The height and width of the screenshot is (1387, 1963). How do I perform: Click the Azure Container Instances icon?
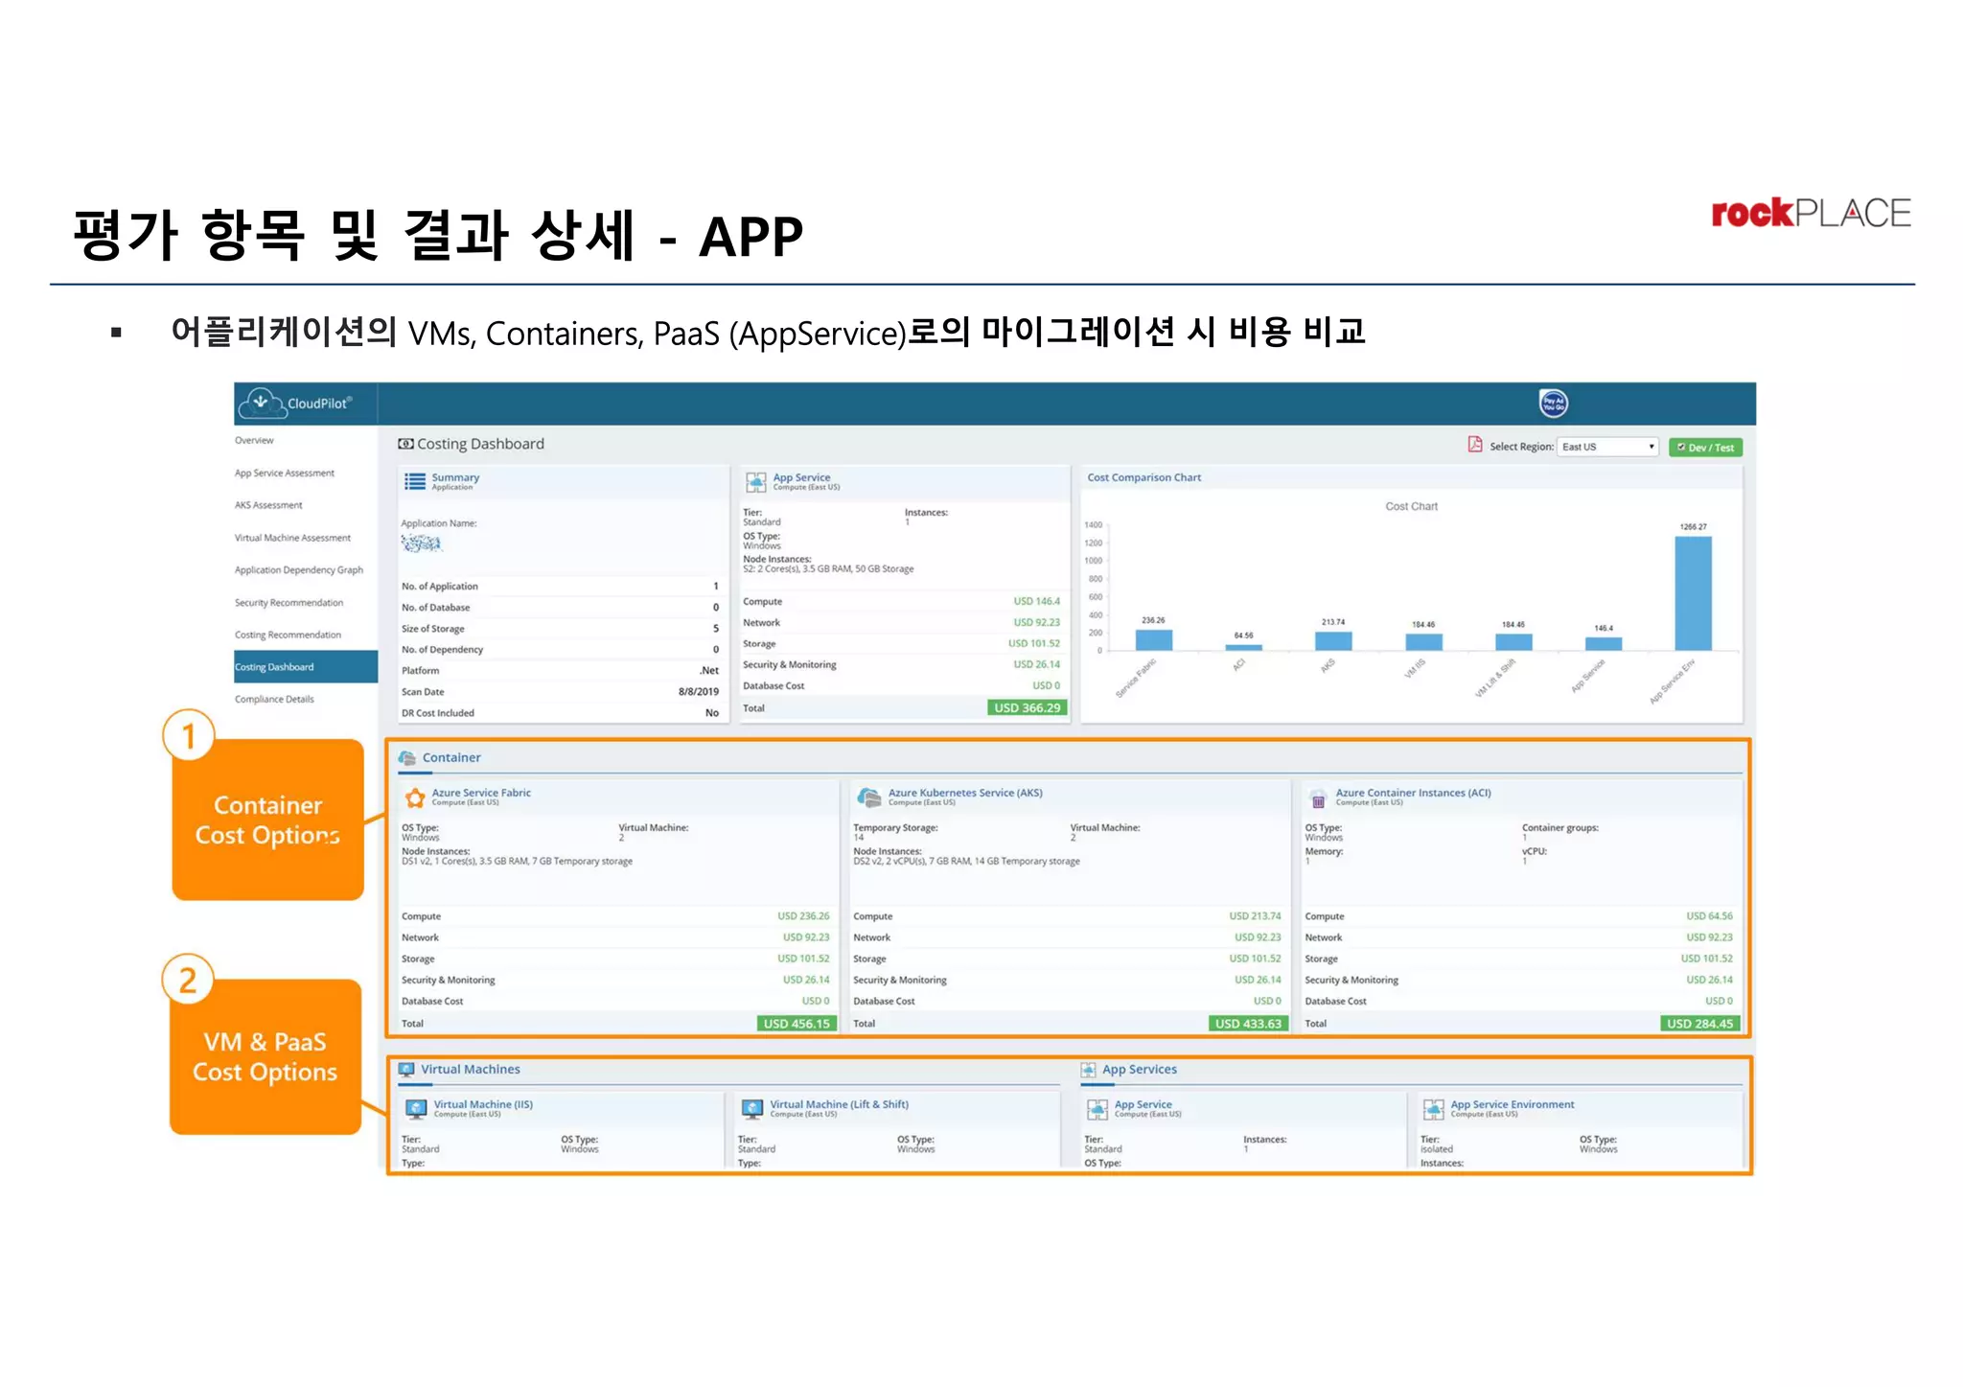pyautogui.click(x=1318, y=798)
